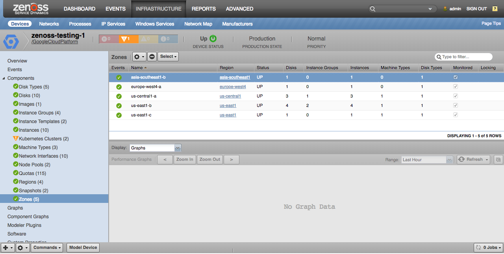The height and width of the screenshot is (254, 504).
Task: Click the magnifier icon in the global search
Action: [x=373, y=9]
